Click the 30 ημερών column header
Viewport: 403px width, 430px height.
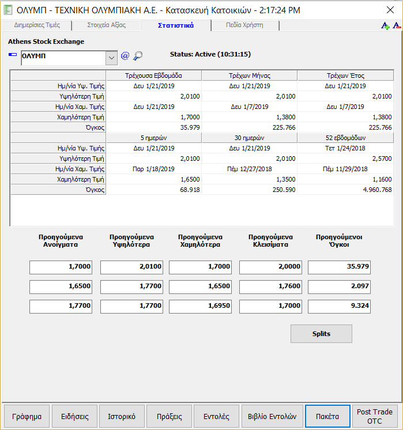click(250, 138)
